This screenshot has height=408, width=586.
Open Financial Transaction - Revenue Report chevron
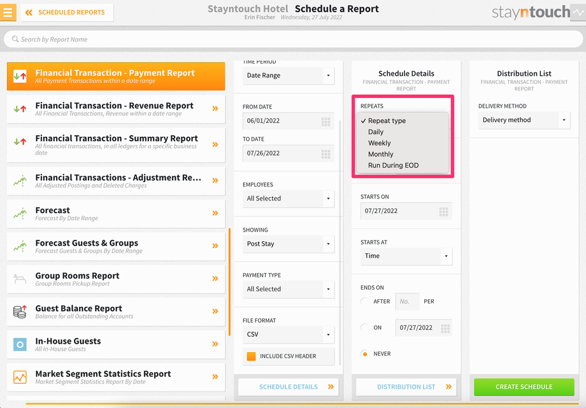(215, 109)
